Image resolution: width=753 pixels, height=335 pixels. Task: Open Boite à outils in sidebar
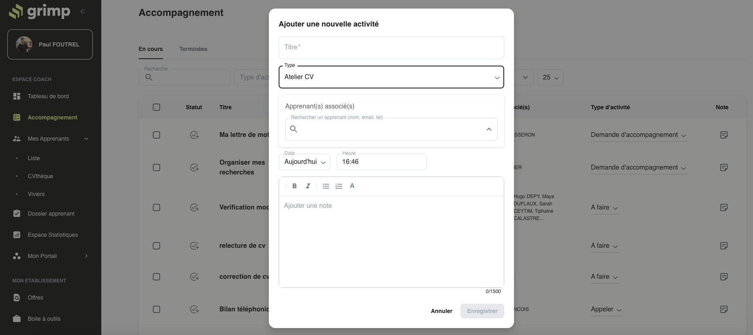pos(44,319)
